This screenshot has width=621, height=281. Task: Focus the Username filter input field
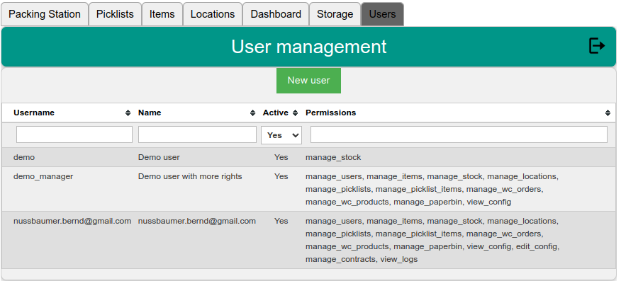(74, 134)
